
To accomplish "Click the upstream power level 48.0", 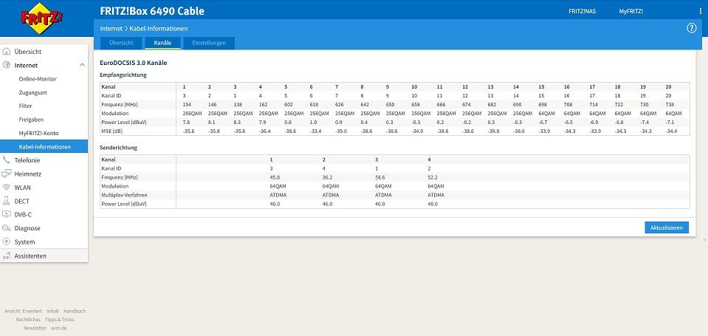I will pyautogui.click(x=433, y=204).
